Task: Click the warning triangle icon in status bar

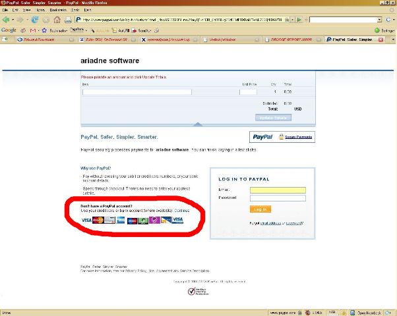Action: 344,313
